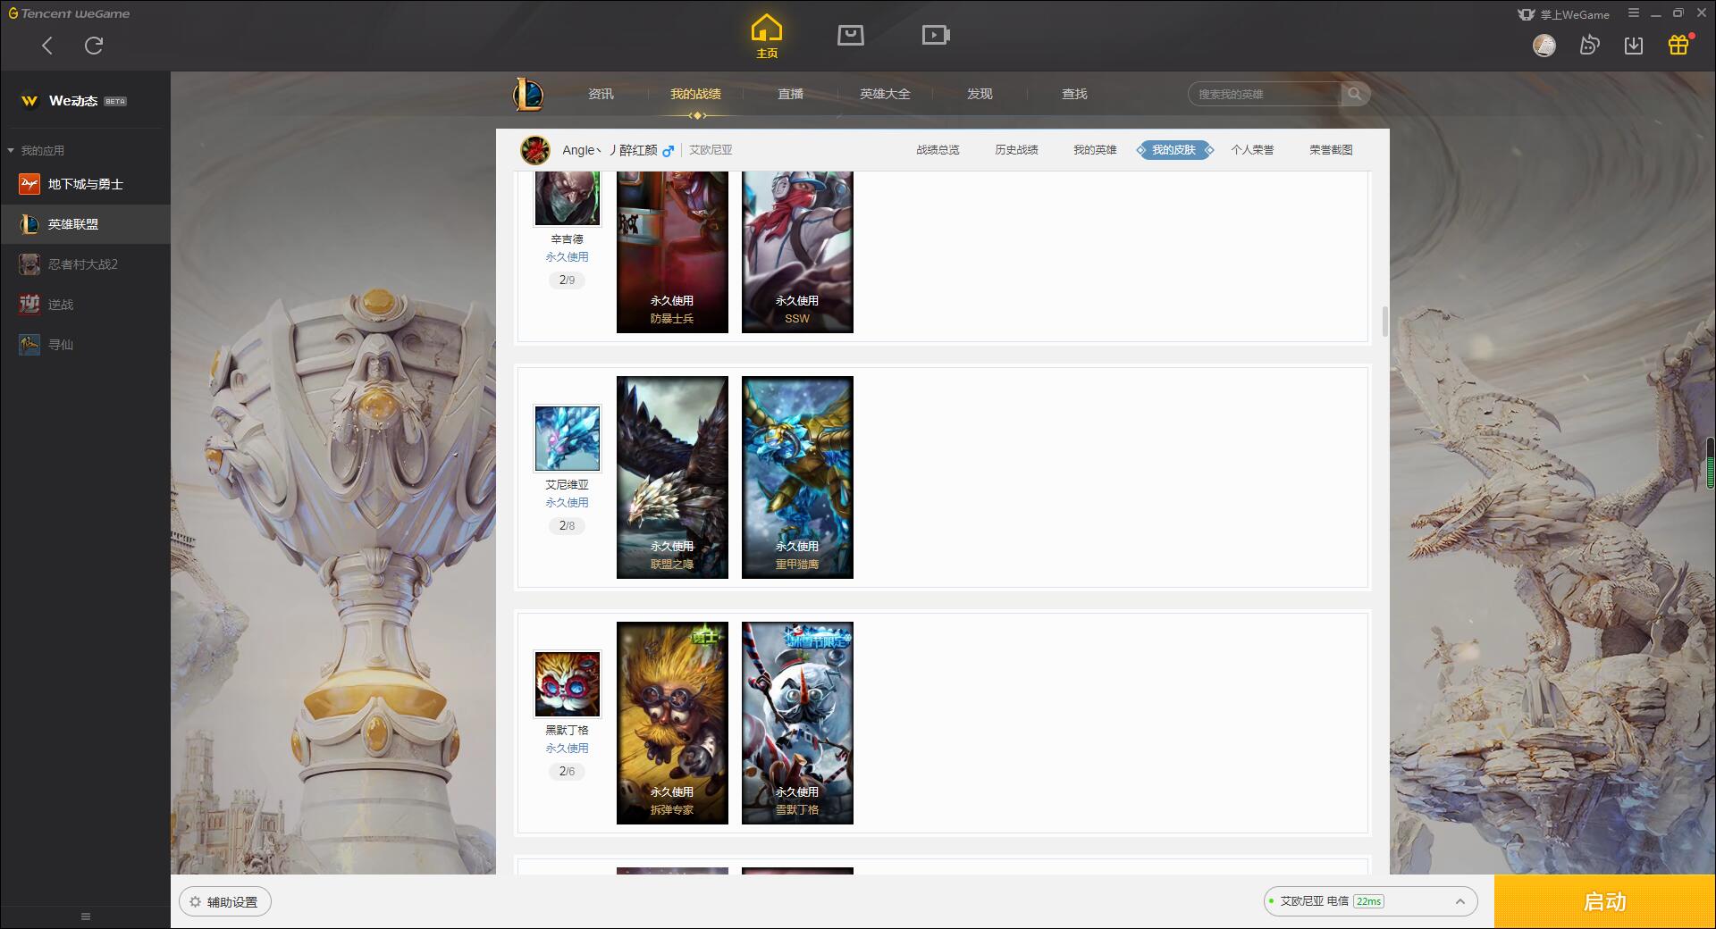Refresh the page with the reload icon

point(94,46)
